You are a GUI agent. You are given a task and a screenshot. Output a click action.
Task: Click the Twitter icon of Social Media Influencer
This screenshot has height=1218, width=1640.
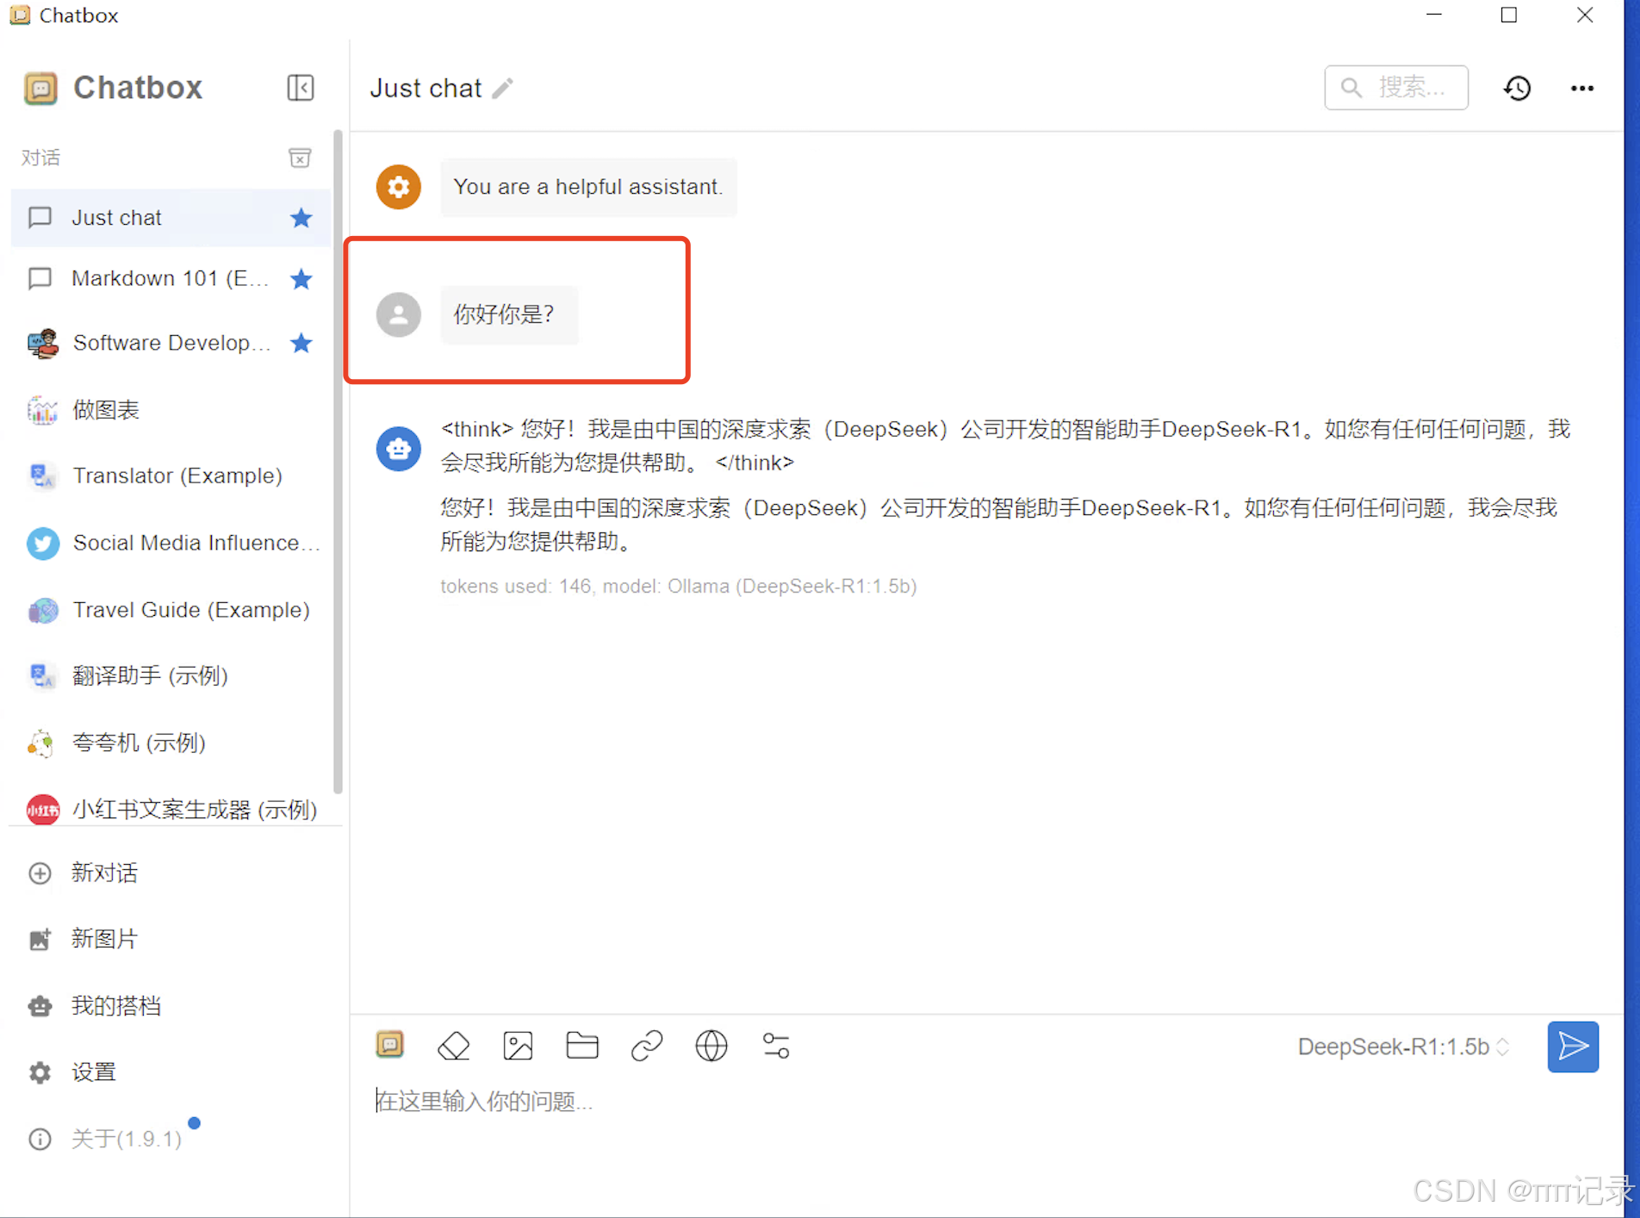pos(43,543)
